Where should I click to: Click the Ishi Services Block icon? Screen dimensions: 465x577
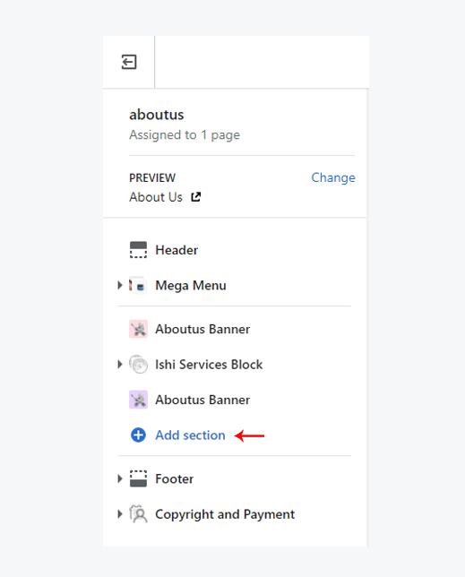[x=138, y=365]
